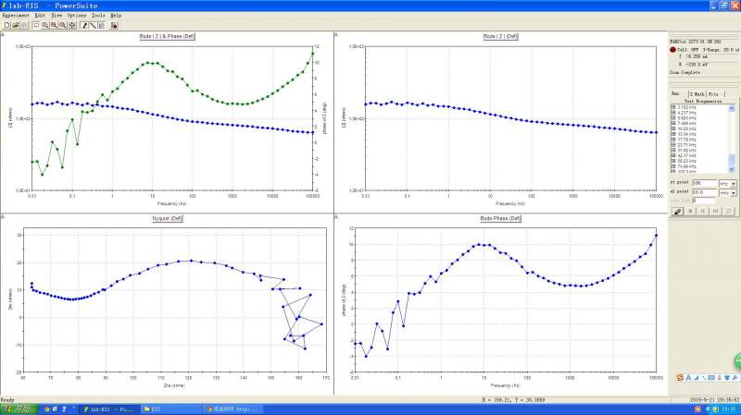
Task: Click frequency list scroll-down arrow
Action: [x=732, y=169]
